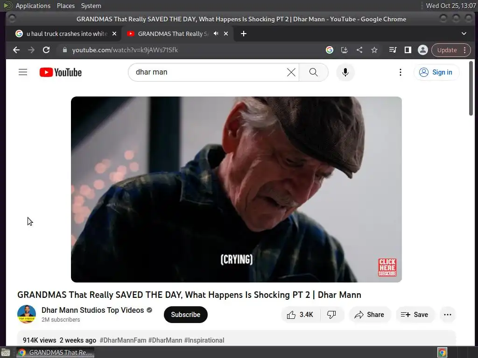Click the video player to pause

[x=236, y=189]
